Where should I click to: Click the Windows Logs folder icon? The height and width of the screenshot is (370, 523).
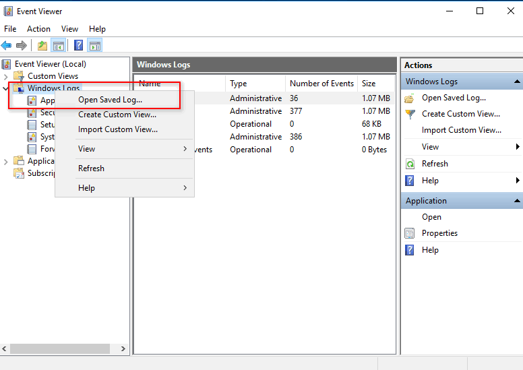[19, 88]
